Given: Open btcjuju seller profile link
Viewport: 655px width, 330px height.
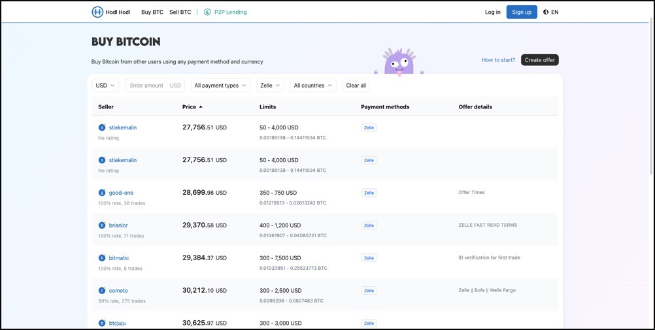Looking at the screenshot, I should click(x=118, y=323).
